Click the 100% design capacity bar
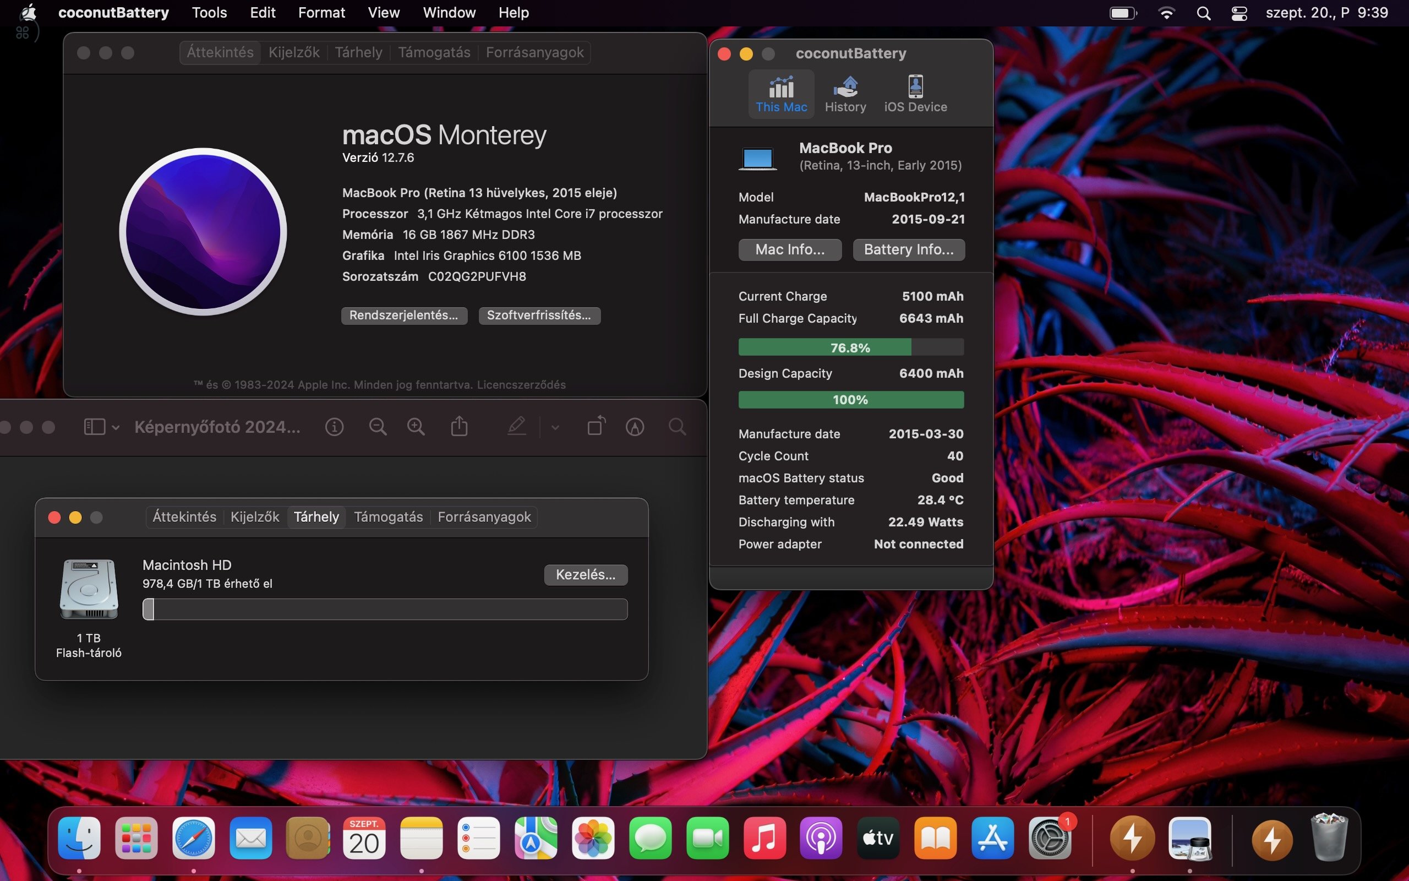1409x881 pixels. (x=851, y=400)
